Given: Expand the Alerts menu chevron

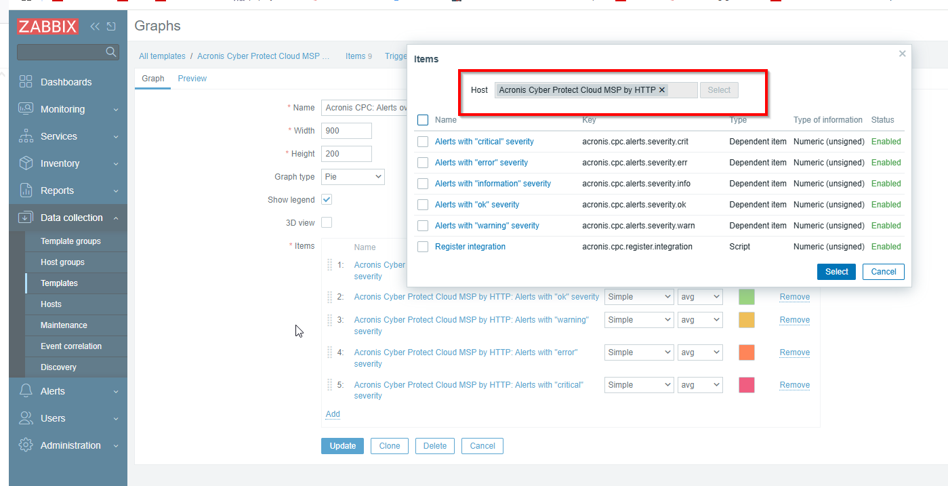Looking at the screenshot, I should pyautogui.click(x=116, y=392).
